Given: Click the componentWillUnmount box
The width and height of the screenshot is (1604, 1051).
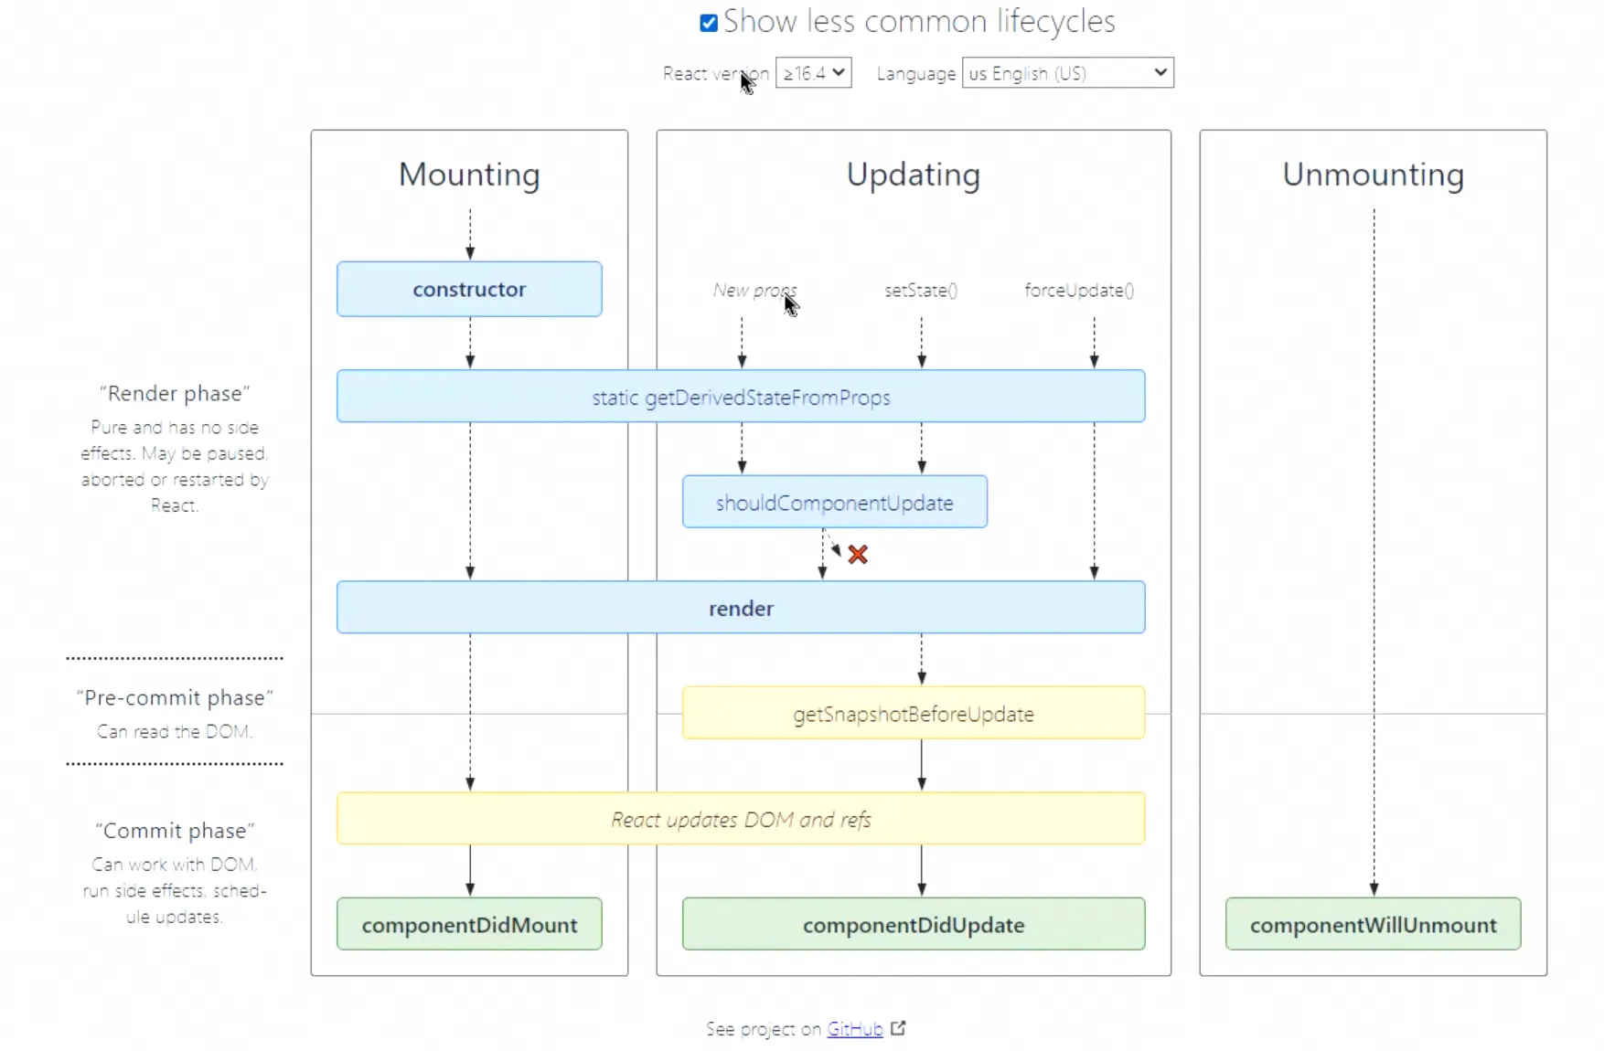Looking at the screenshot, I should 1373,925.
